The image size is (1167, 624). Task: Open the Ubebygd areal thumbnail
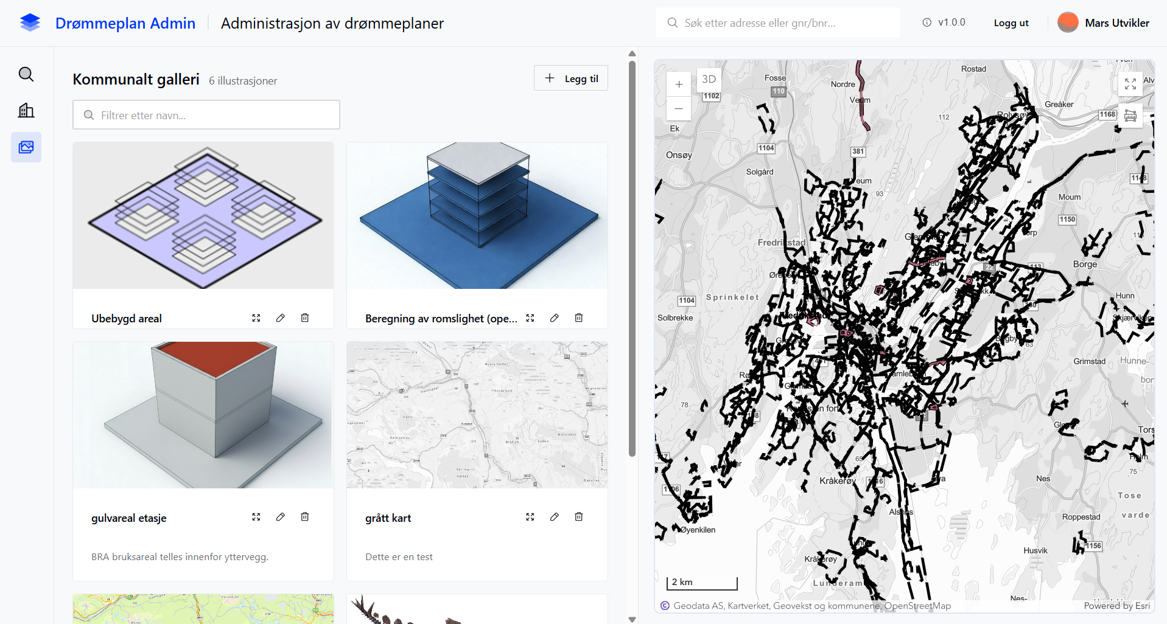[203, 215]
